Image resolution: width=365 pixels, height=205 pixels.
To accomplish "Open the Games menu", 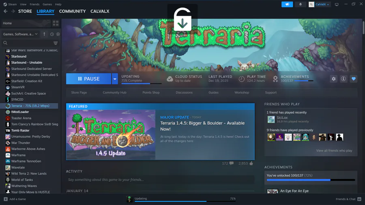I will [47, 4].
